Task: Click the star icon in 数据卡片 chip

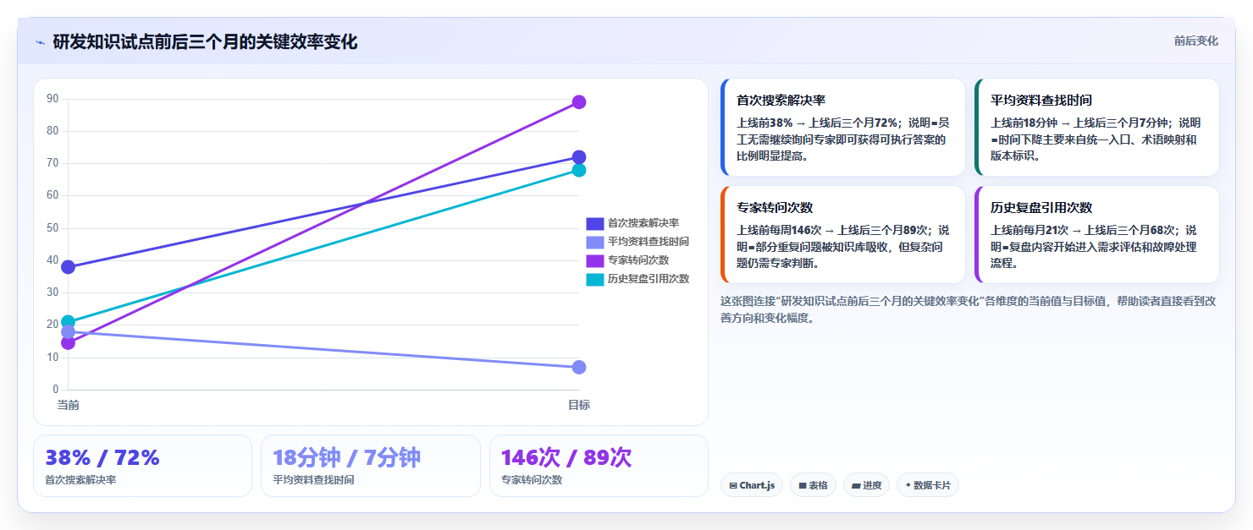Action: [908, 485]
